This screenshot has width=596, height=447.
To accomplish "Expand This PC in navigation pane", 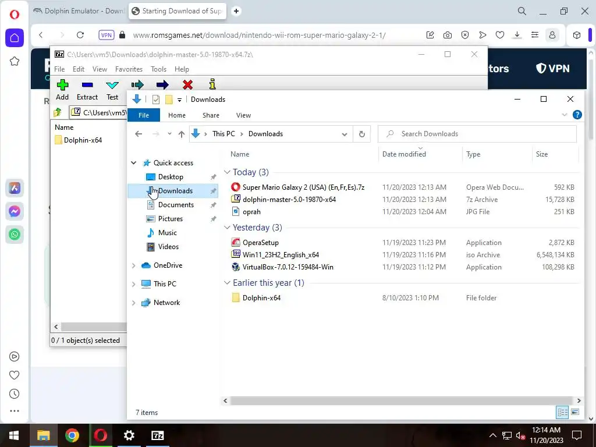I will pos(134,284).
